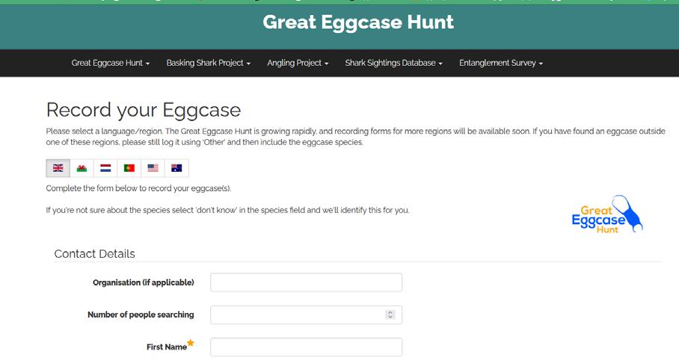Screen dimensions: 679x364
Task: Expand the Entanglement Survey menu
Action: [500, 64]
